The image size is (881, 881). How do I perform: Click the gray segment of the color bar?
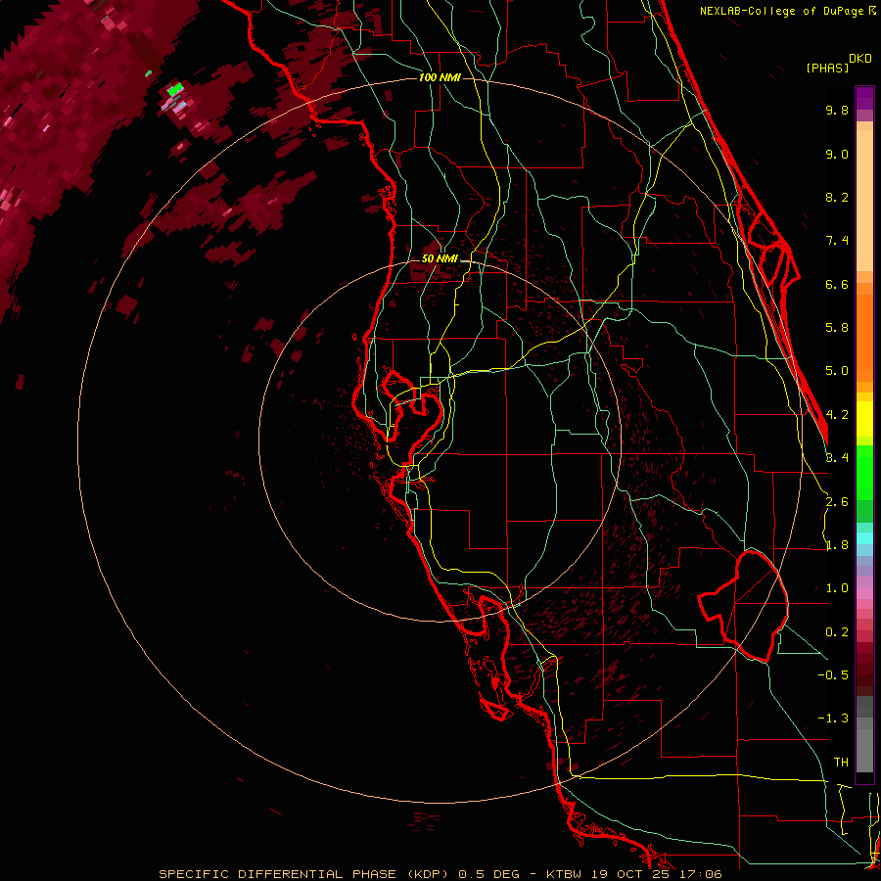point(864,735)
